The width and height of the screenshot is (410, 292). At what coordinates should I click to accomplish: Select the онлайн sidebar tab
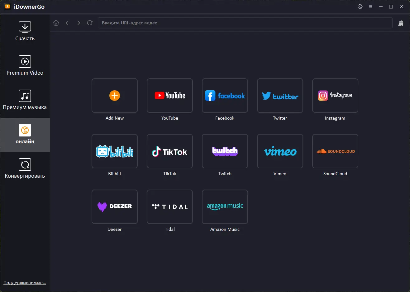coord(25,135)
